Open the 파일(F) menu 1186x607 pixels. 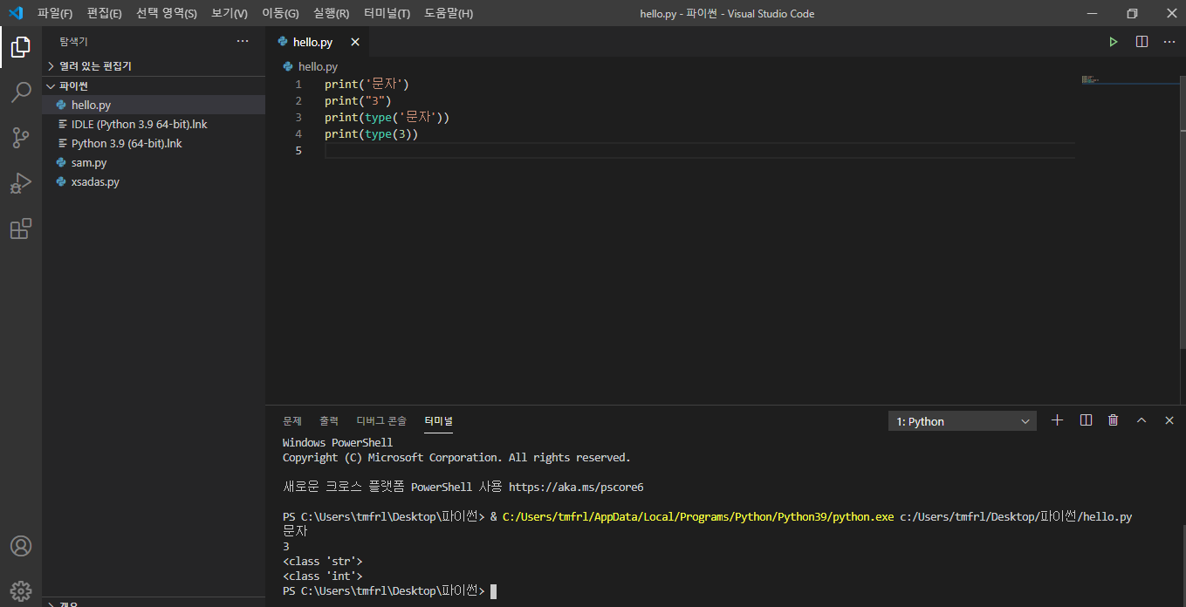[x=55, y=13]
